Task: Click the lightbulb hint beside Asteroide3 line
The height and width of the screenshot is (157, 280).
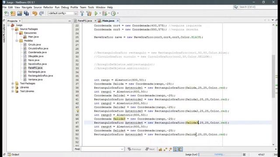Action: 78,111
